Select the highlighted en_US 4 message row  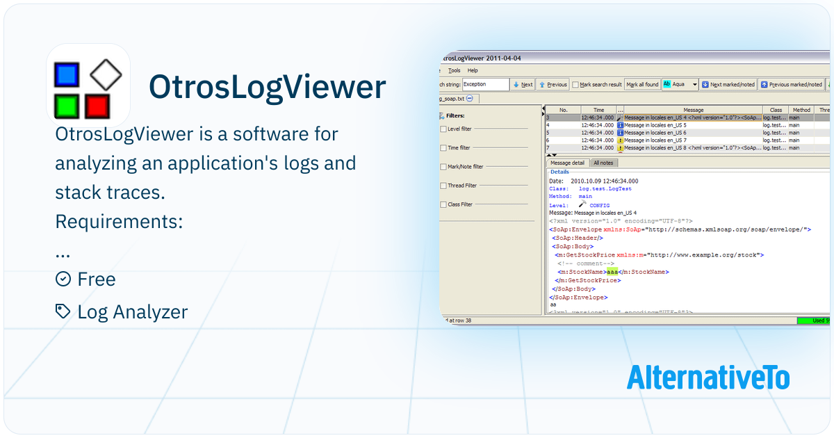click(687, 117)
